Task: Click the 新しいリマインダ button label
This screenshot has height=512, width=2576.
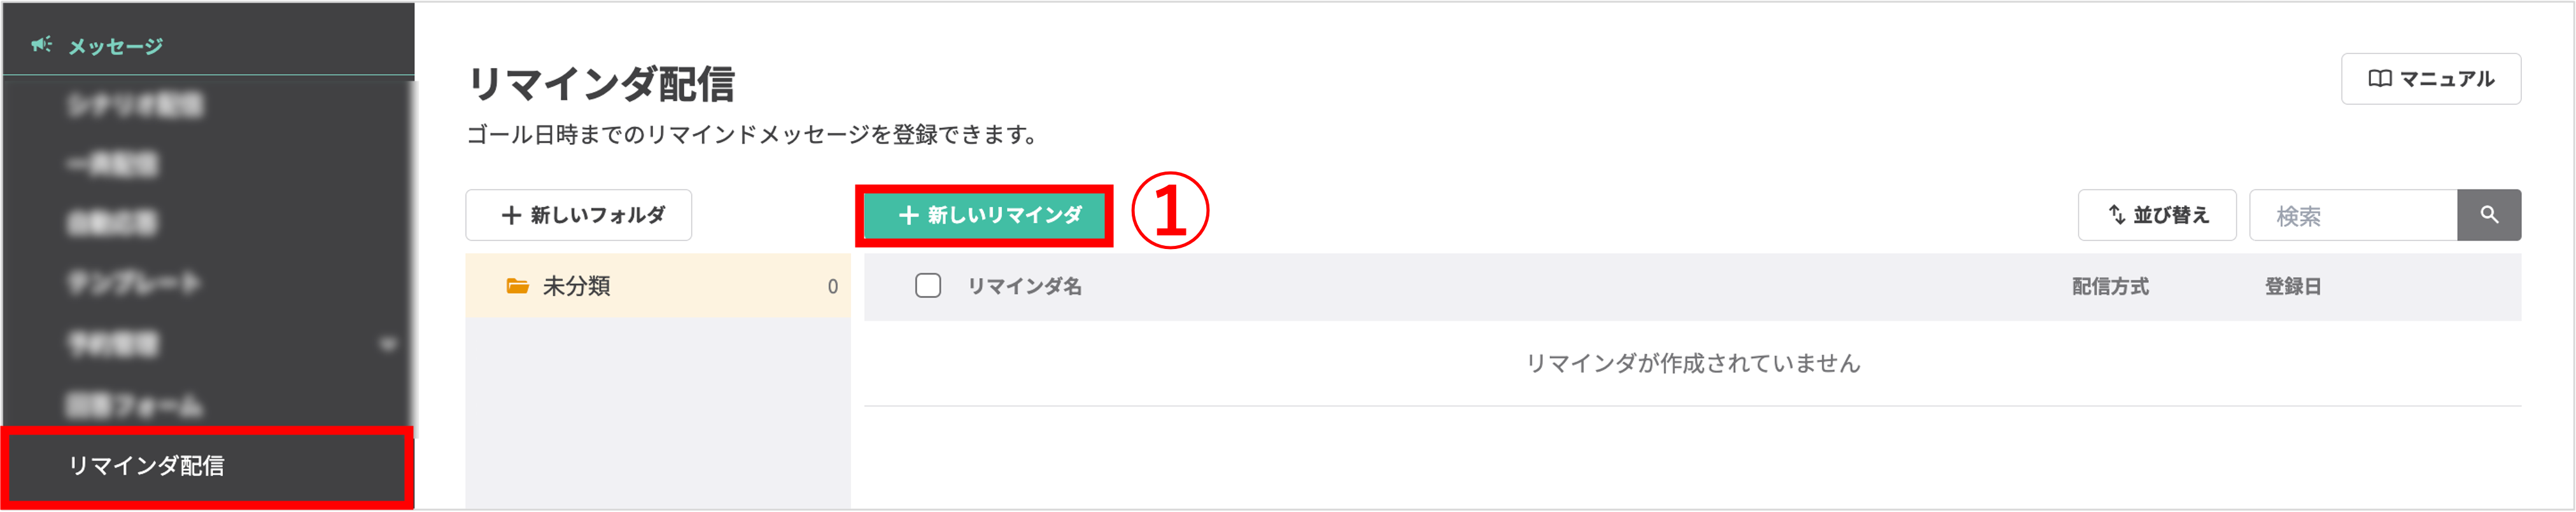Action: point(1004,215)
